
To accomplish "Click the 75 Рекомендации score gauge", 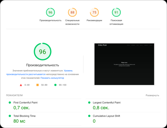I will [x=94, y=13].
